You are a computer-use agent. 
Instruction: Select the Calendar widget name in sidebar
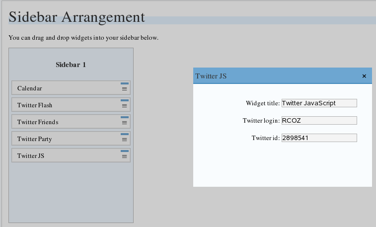coord(30,88)
